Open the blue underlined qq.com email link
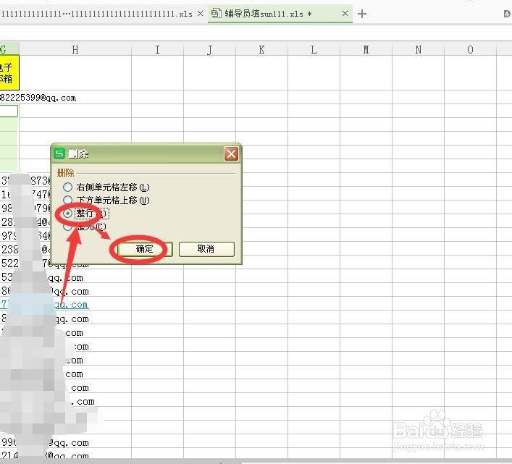The width and height of the screenshot is (512, 464). 72,305
